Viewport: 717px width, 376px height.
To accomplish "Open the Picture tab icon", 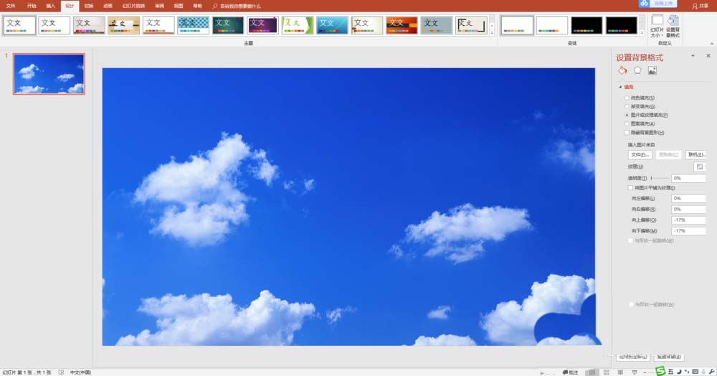I will tap(652, 70).
